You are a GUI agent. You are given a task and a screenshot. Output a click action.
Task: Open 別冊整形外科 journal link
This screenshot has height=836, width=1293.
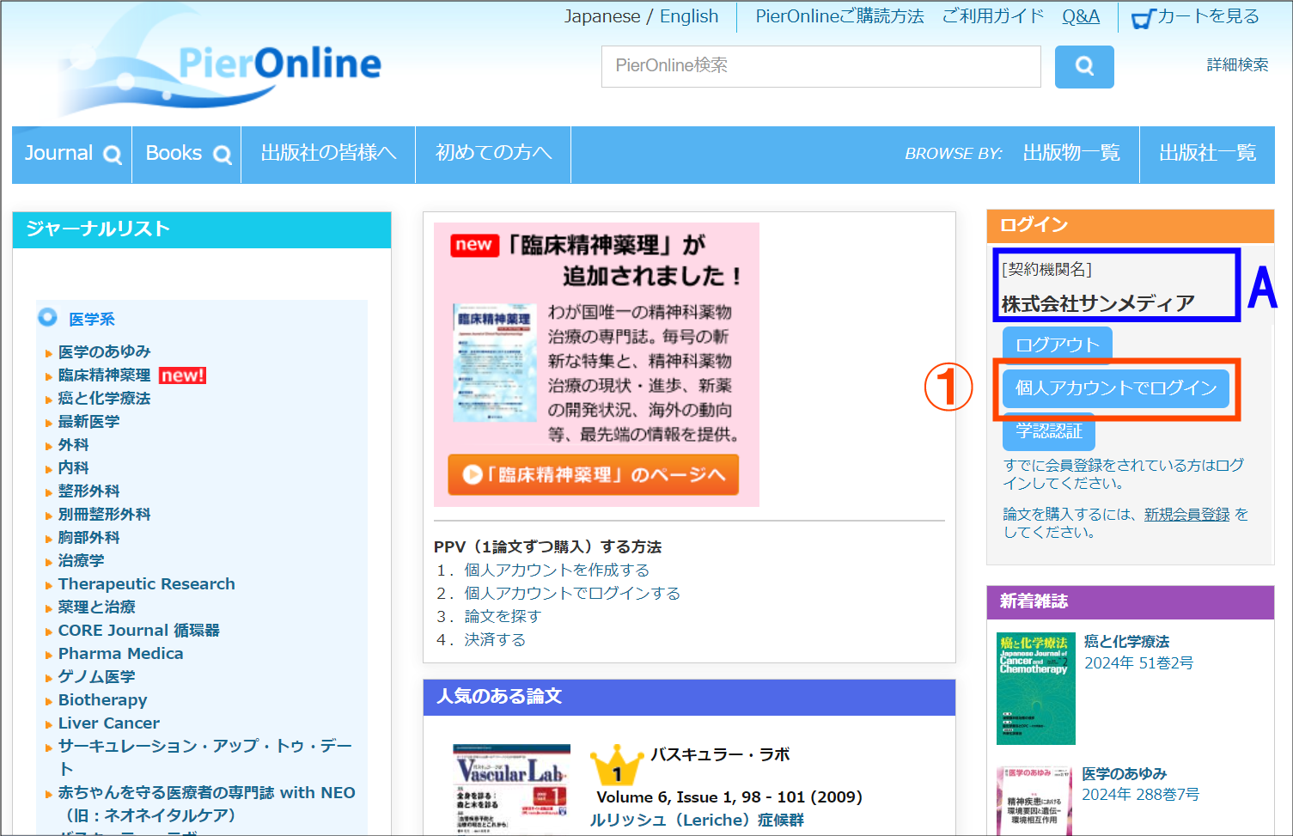(104, 514)
